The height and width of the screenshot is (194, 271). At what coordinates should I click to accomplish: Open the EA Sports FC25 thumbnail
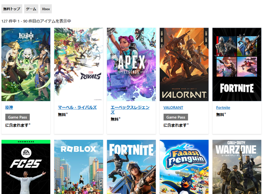tap(26, 167)
